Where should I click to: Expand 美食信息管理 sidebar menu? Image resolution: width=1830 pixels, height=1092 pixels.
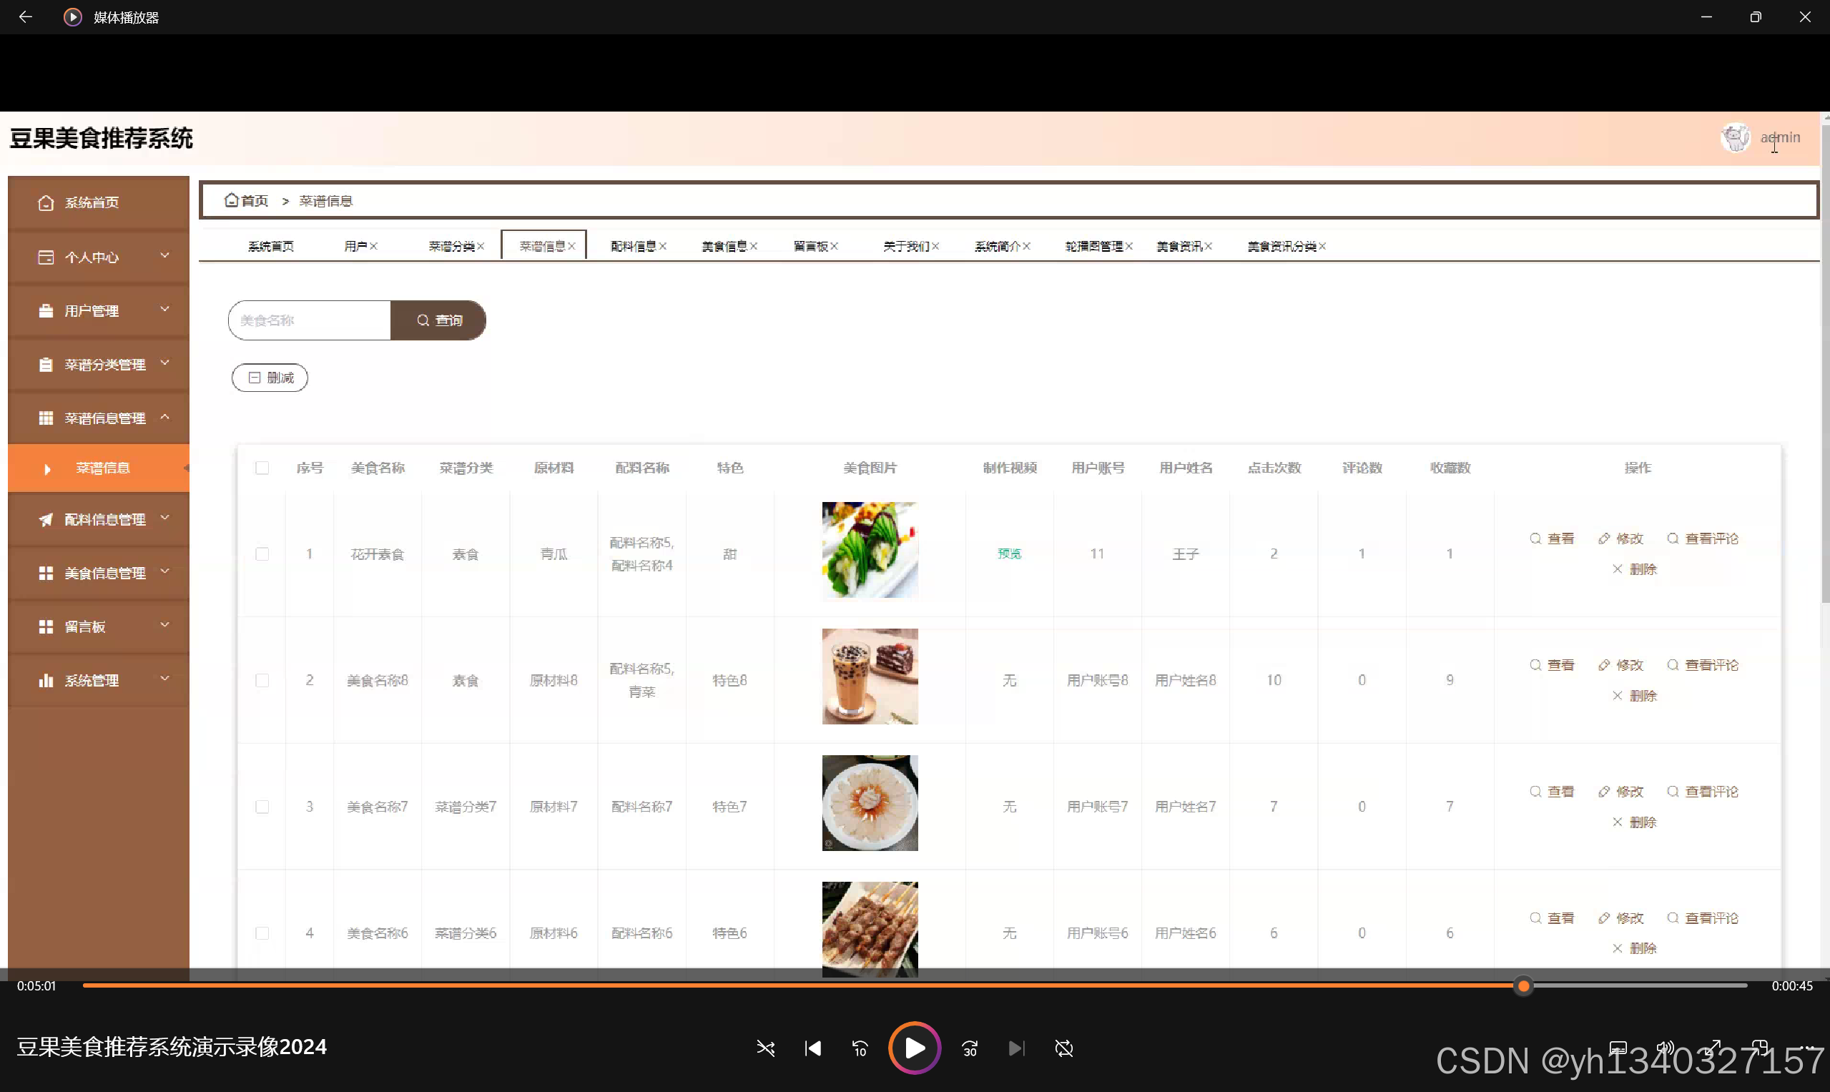[99, 574]
